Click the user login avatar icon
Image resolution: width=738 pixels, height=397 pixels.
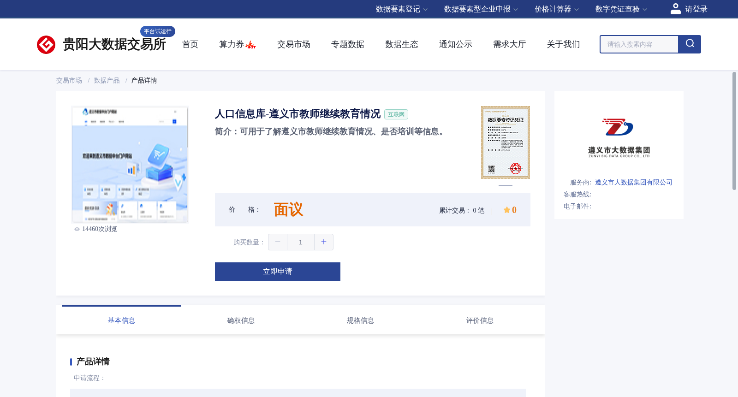[676, 9]
